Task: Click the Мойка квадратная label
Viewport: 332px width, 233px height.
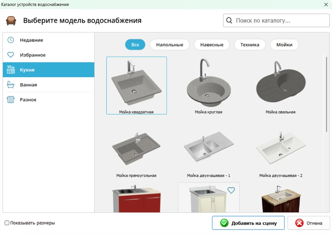Action: [x=136, y=112]
